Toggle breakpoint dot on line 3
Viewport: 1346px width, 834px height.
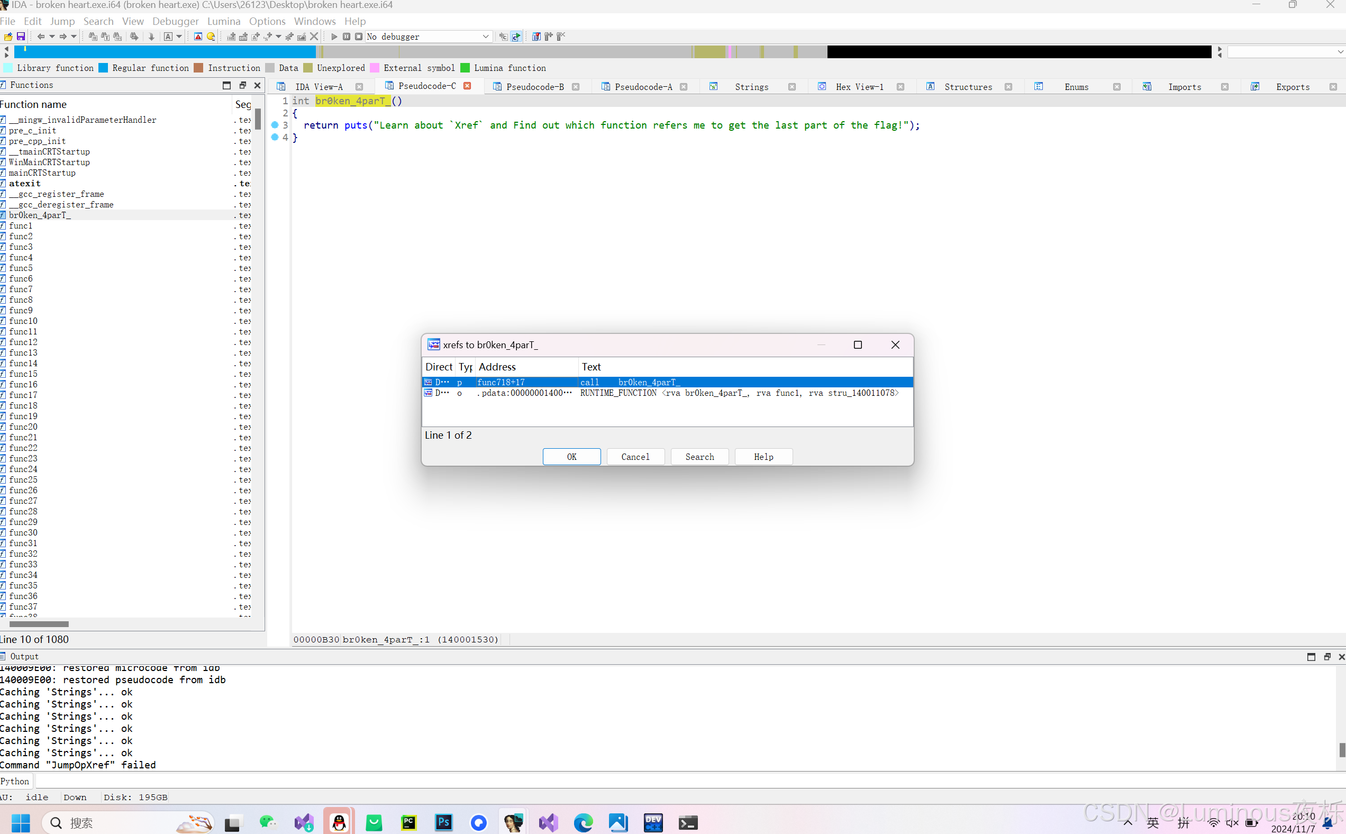pyautogui.click(x=275, y=125)
